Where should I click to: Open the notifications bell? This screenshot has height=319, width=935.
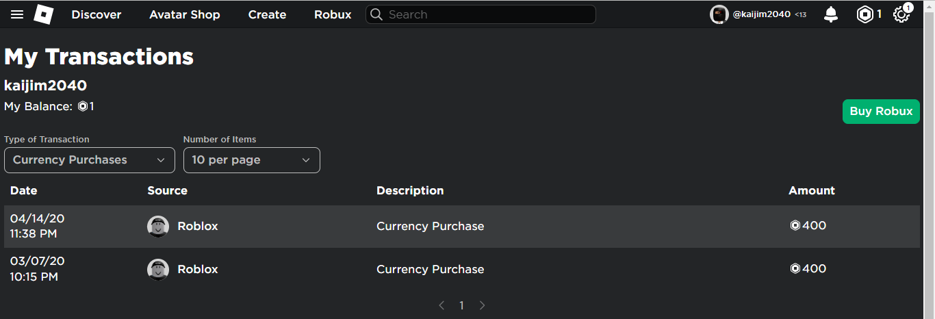(x=831, y=14)
